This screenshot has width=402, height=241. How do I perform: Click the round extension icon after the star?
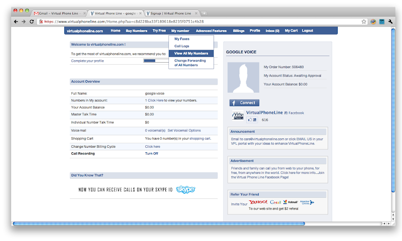pyautogui.click(x=373, y=22)
